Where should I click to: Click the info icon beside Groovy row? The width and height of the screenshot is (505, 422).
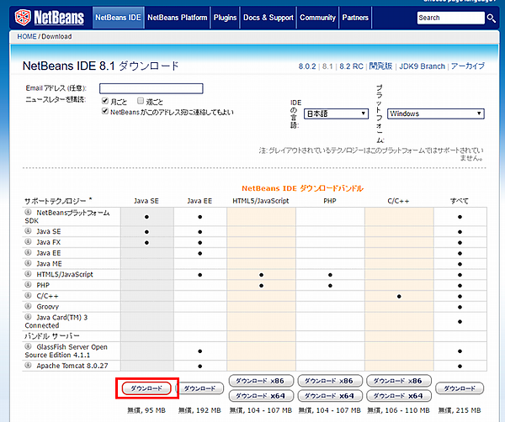pyautogui.click(x=29, y=307)
